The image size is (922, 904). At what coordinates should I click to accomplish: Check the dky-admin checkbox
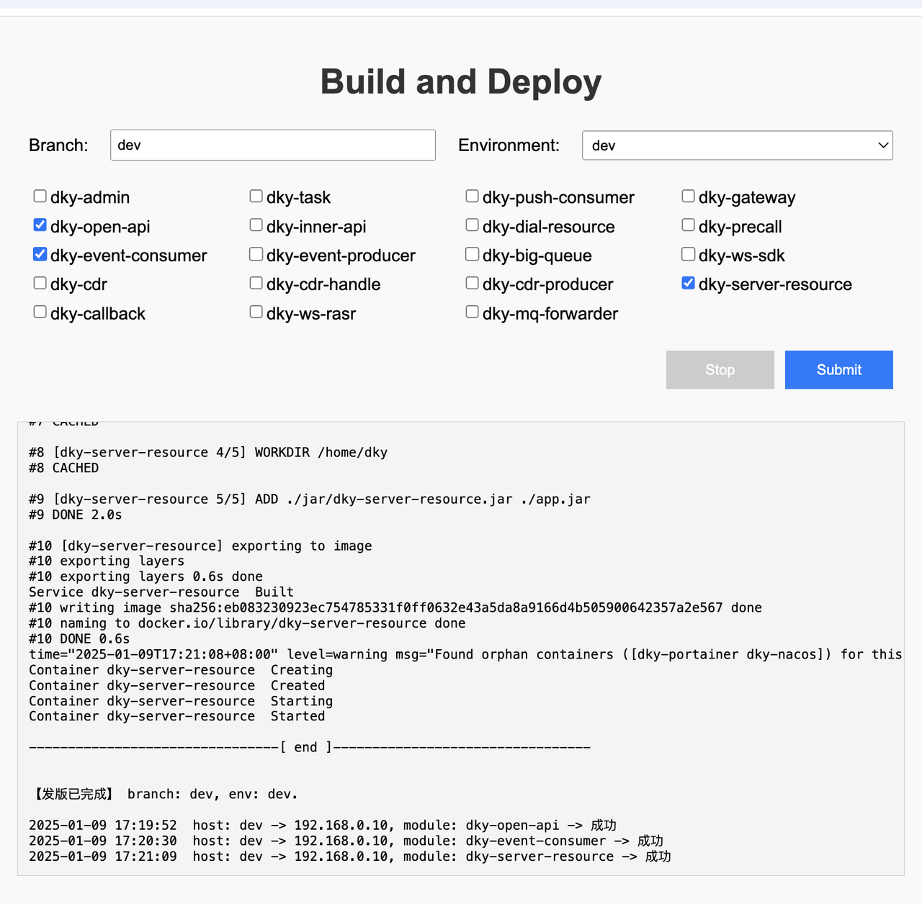click(x=40, y=196)
